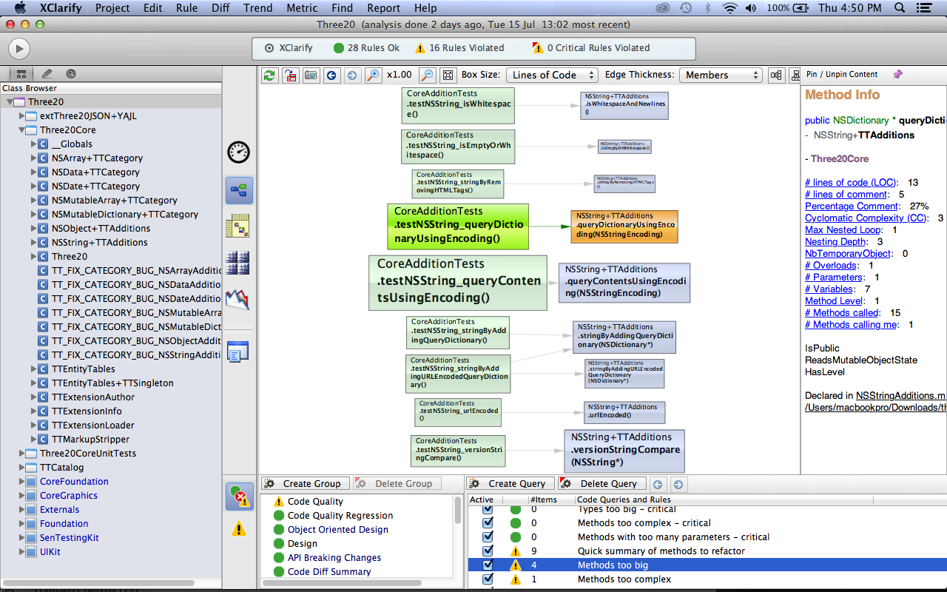
Task: Click the red export graph icon
Action: click(x=291, y=75)
